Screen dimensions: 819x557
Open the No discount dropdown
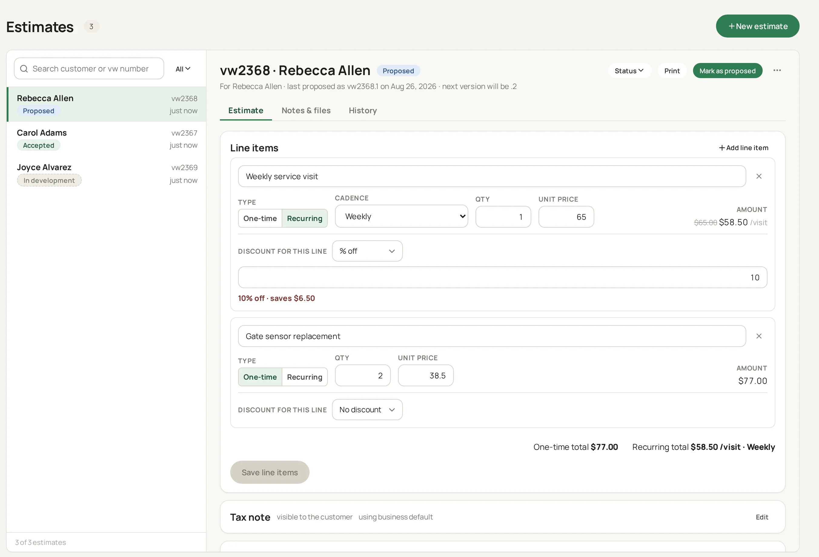[x=367, y=410]
